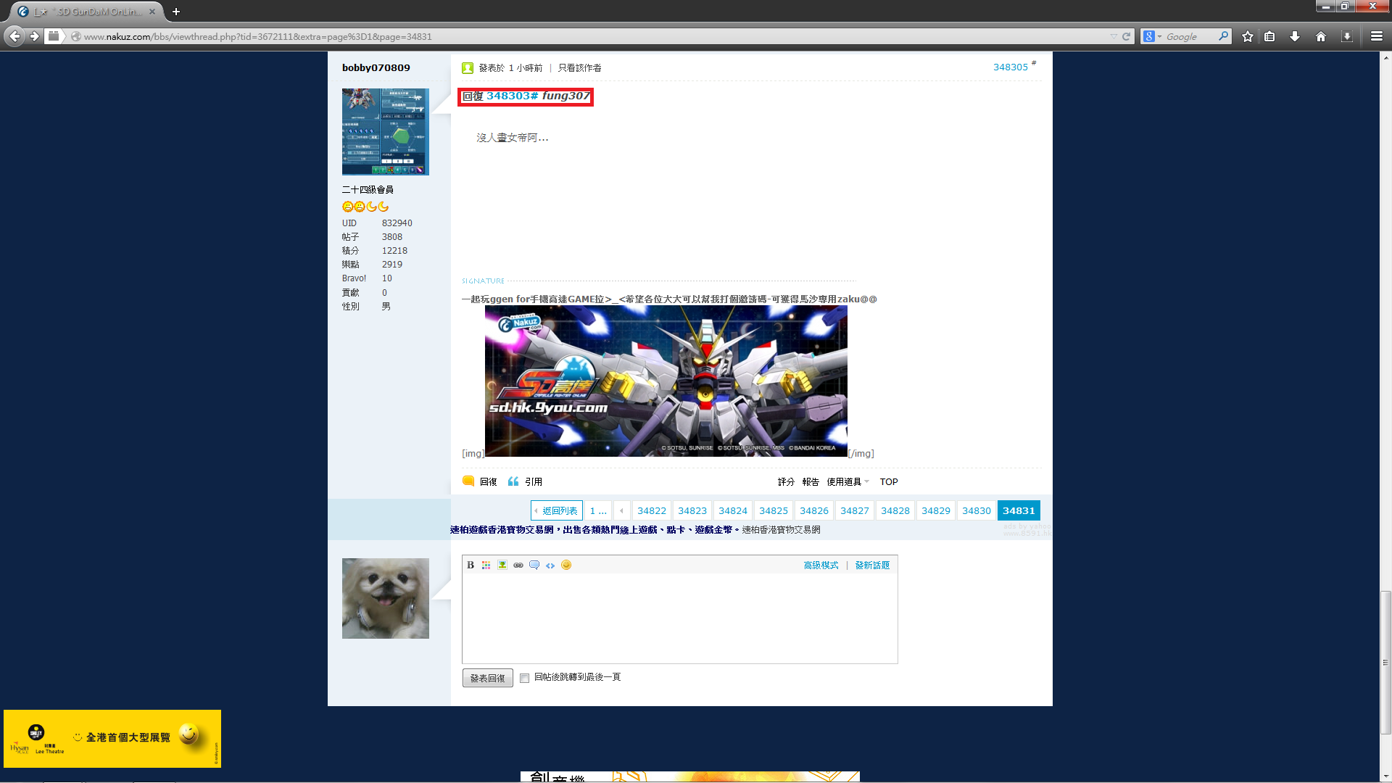This screenshot has width=1392, height=783.
Task: Click the quote bubble editor icon
Action: pos(534,565)
